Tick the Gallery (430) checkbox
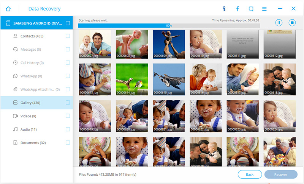 pos(68,103)
